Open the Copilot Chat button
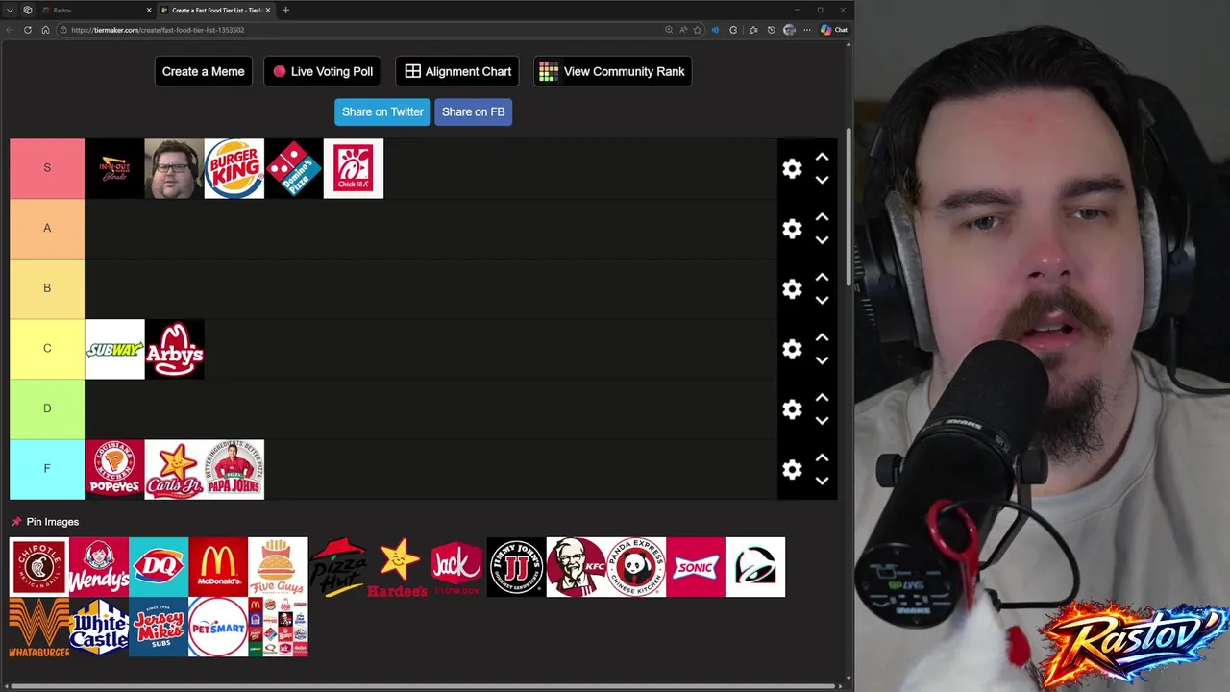 point(834,30)
